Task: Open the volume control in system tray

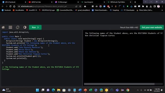Action: 148,90
